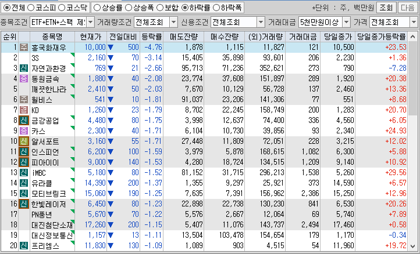Select the 하락폭 radio button

click(x=216, y=8)
